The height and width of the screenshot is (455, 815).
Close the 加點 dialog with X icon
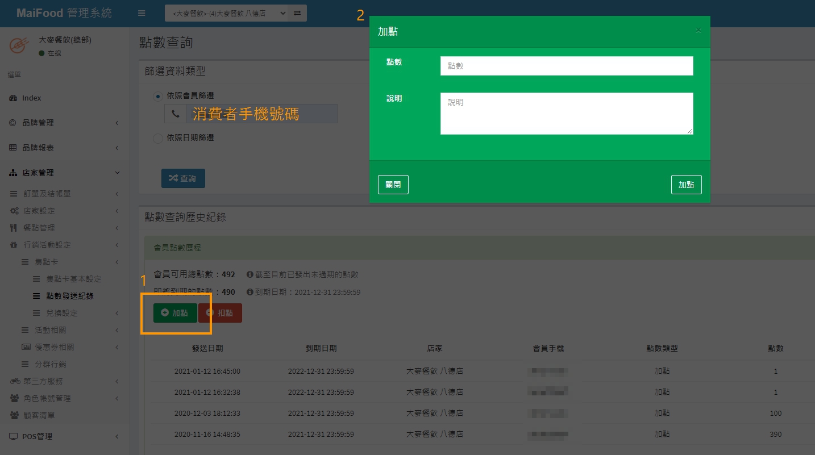point(698,31)
